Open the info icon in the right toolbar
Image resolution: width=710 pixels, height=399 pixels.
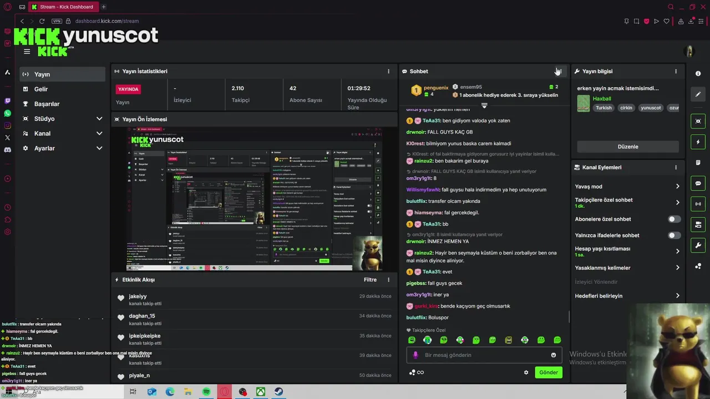pos(698,74)
